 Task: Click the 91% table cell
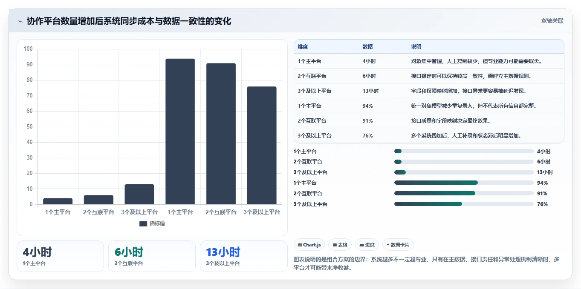point(367,121)
